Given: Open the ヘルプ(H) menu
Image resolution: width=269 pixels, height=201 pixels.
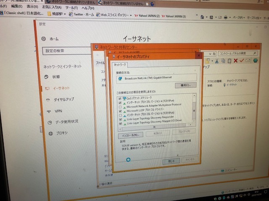Looking at the screenshot, I should [88, 8].
